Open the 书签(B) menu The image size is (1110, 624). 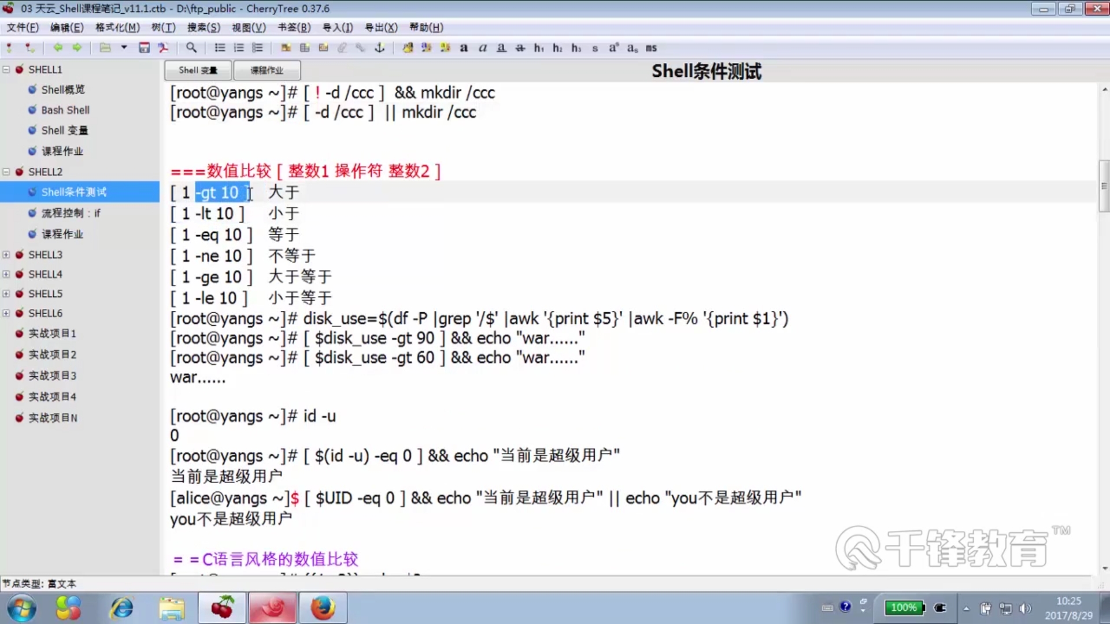pos(294,27)
